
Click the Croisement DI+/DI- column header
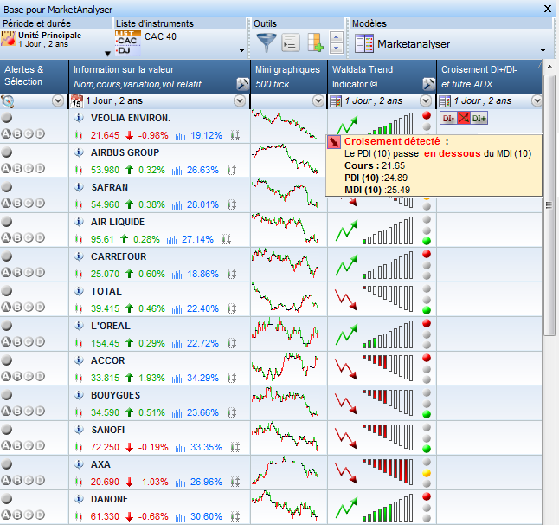coord(490,76)
